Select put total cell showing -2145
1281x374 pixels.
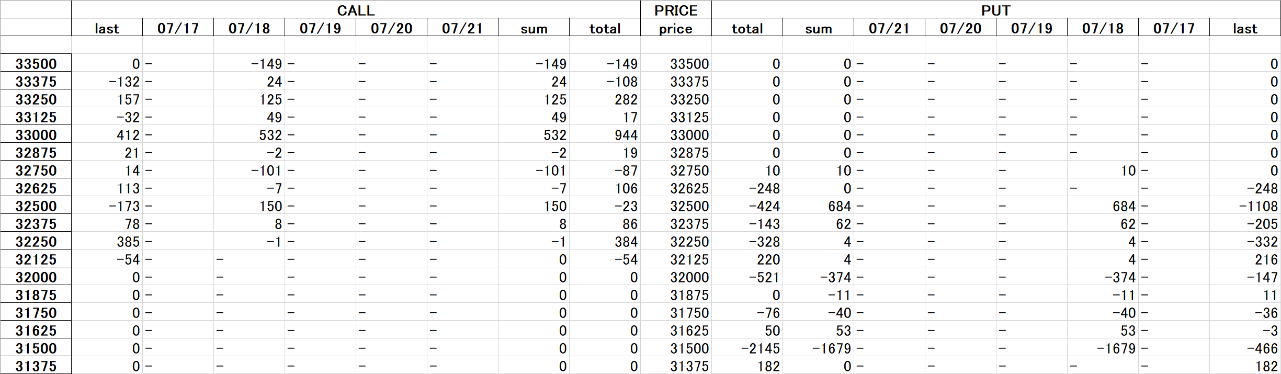pos(747,348)
